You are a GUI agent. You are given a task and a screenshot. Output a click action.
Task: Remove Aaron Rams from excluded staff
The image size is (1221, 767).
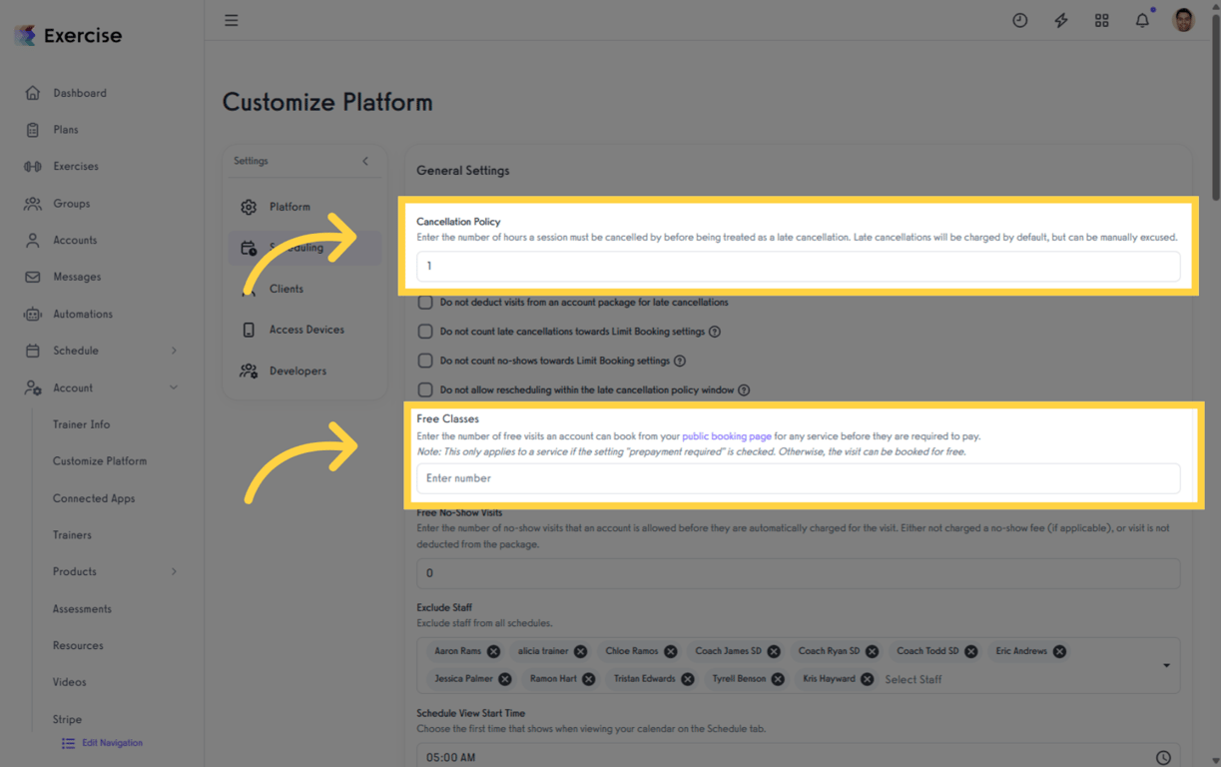(493, 651)
